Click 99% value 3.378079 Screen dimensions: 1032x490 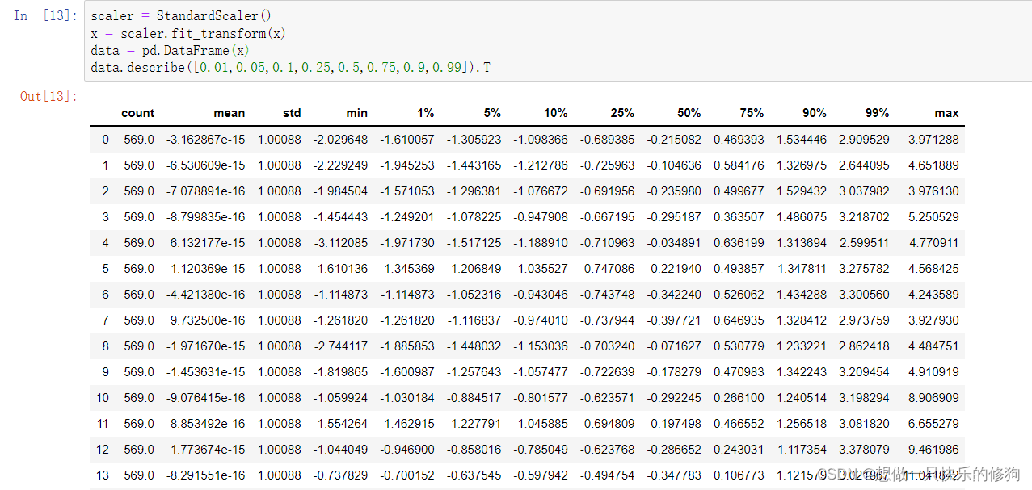pos(864,449)
